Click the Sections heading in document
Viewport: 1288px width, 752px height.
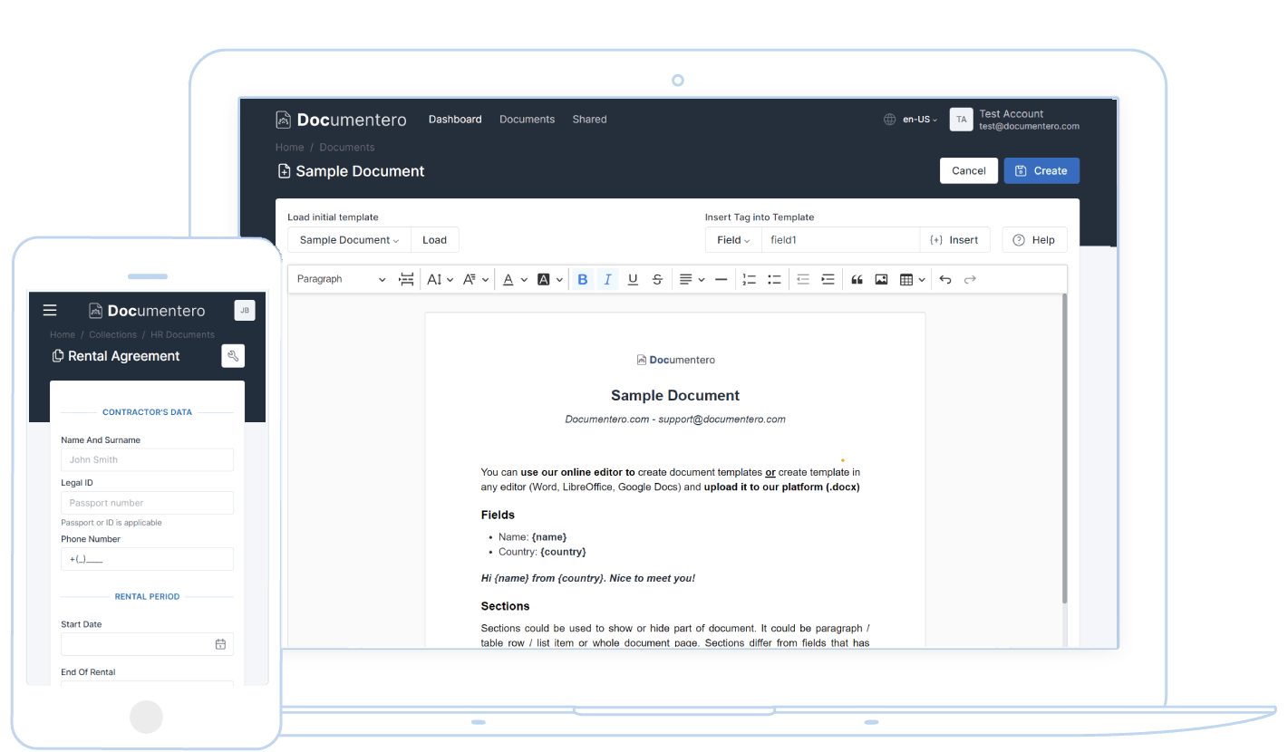click(505, 606)
